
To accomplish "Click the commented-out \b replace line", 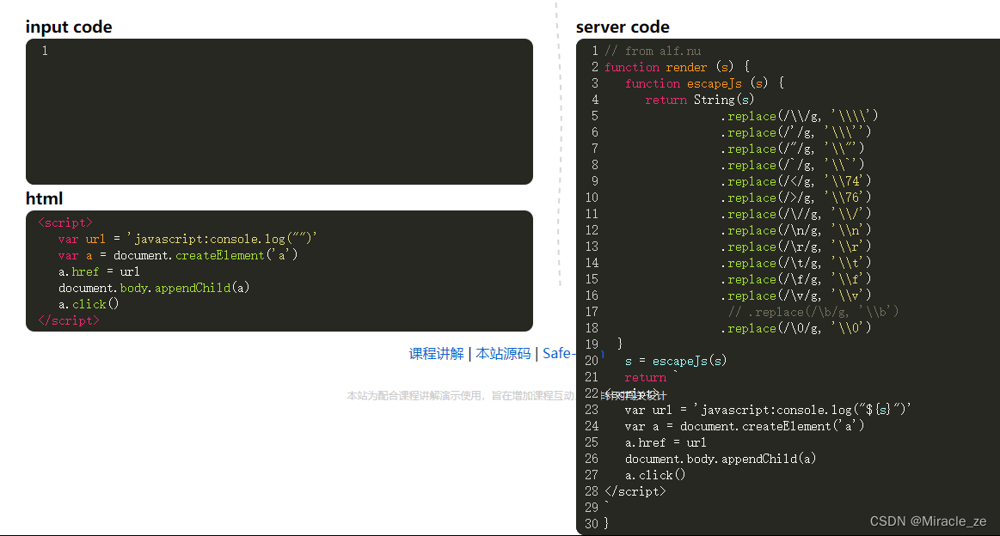I will (x=813, y=312).
